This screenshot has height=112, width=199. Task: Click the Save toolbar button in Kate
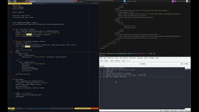pyautogui.click(x=112, y=61)
